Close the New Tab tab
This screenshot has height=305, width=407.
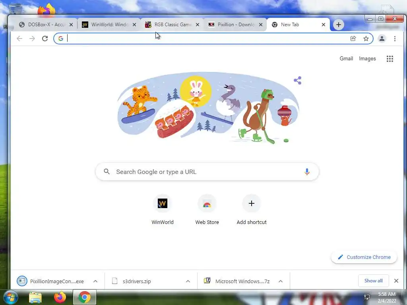324,25
